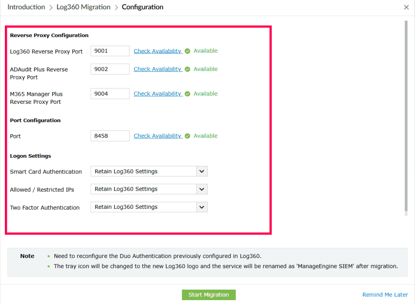Click Available status next to port 9004
Screen dimensions: 415x305
(205, 94)
